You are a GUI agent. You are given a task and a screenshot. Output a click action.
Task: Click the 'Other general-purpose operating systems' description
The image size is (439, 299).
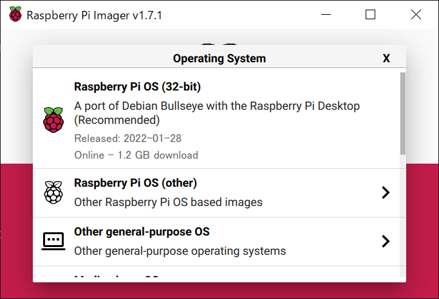180,251
